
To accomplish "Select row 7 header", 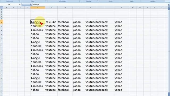I will (x=1, y=26).
